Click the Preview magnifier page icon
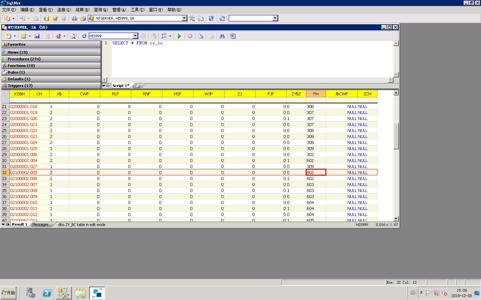Image resolution: width=481 pixels, height=300 pixels. [x=73, y=36]
